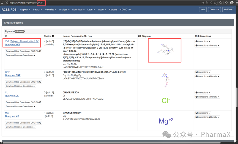Open the Subject of Investigation/LOI link
Screen dimensions: 238x144
point(25,41)
